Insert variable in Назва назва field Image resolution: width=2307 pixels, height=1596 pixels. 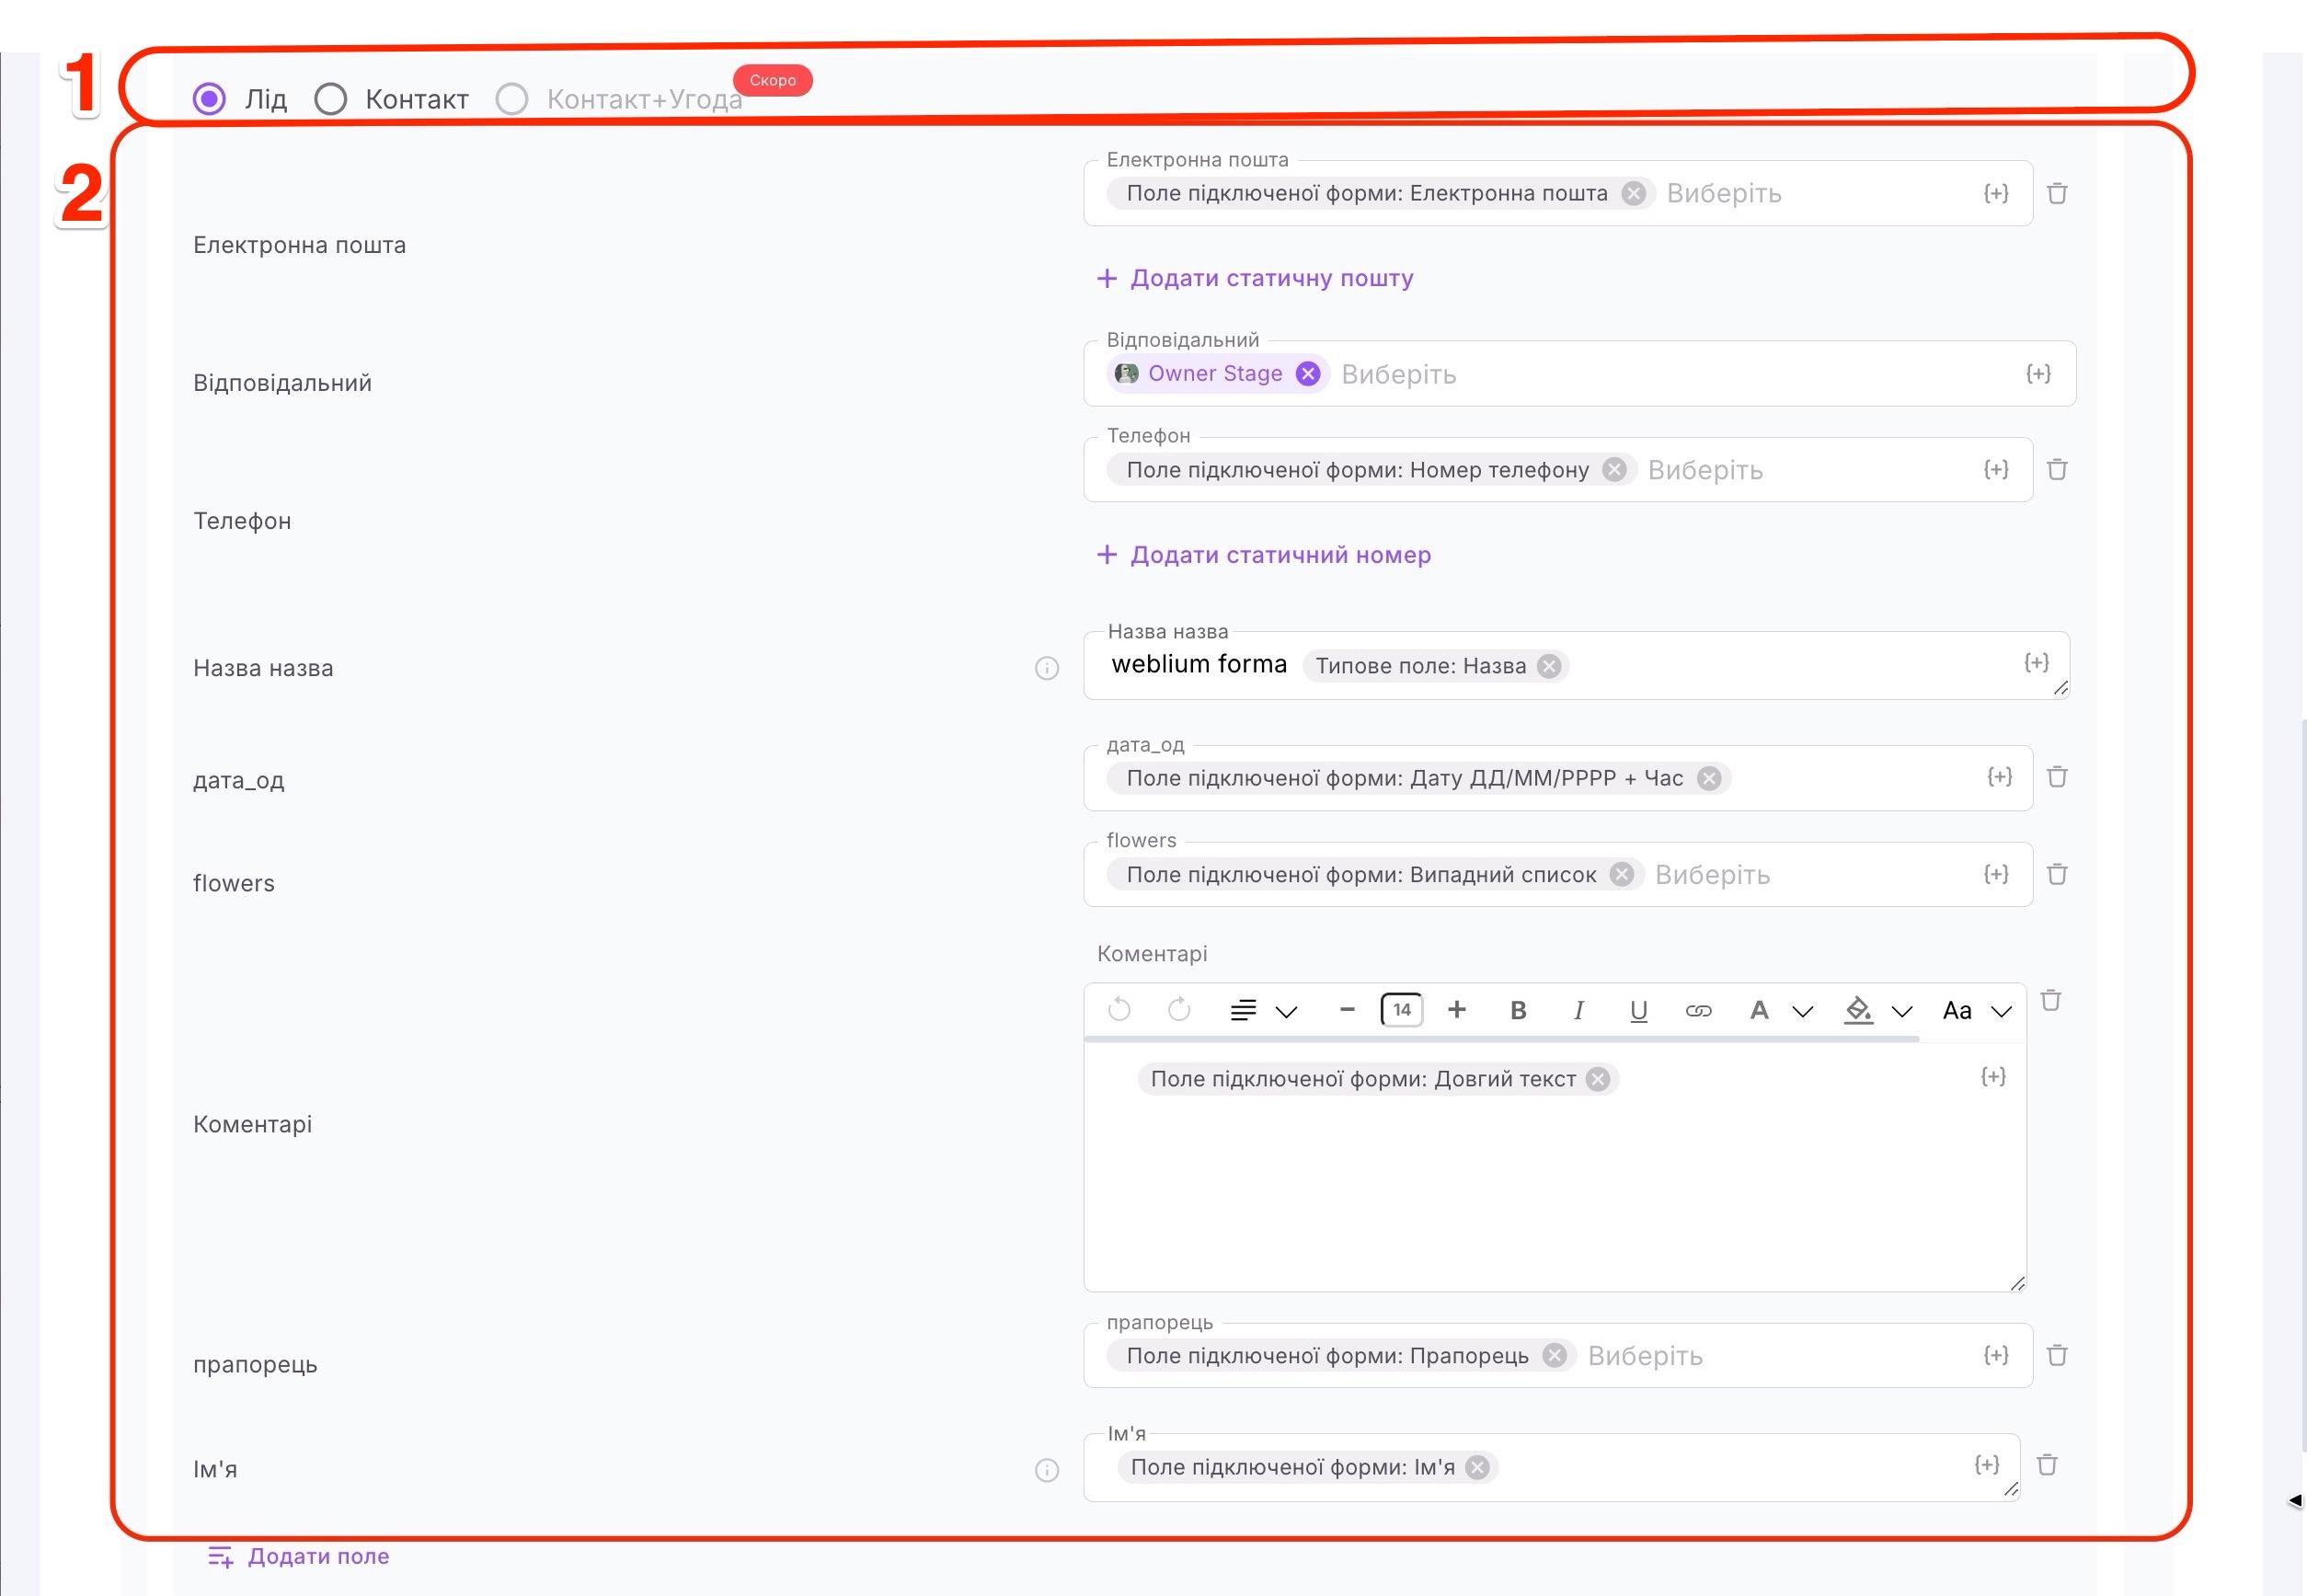[x=2036, y=662]
